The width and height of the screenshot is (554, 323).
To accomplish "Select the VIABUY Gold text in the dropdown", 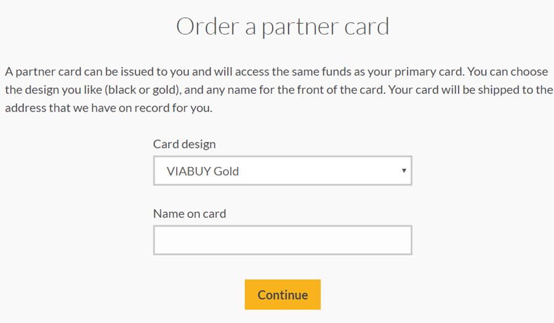I will point(203,171).
